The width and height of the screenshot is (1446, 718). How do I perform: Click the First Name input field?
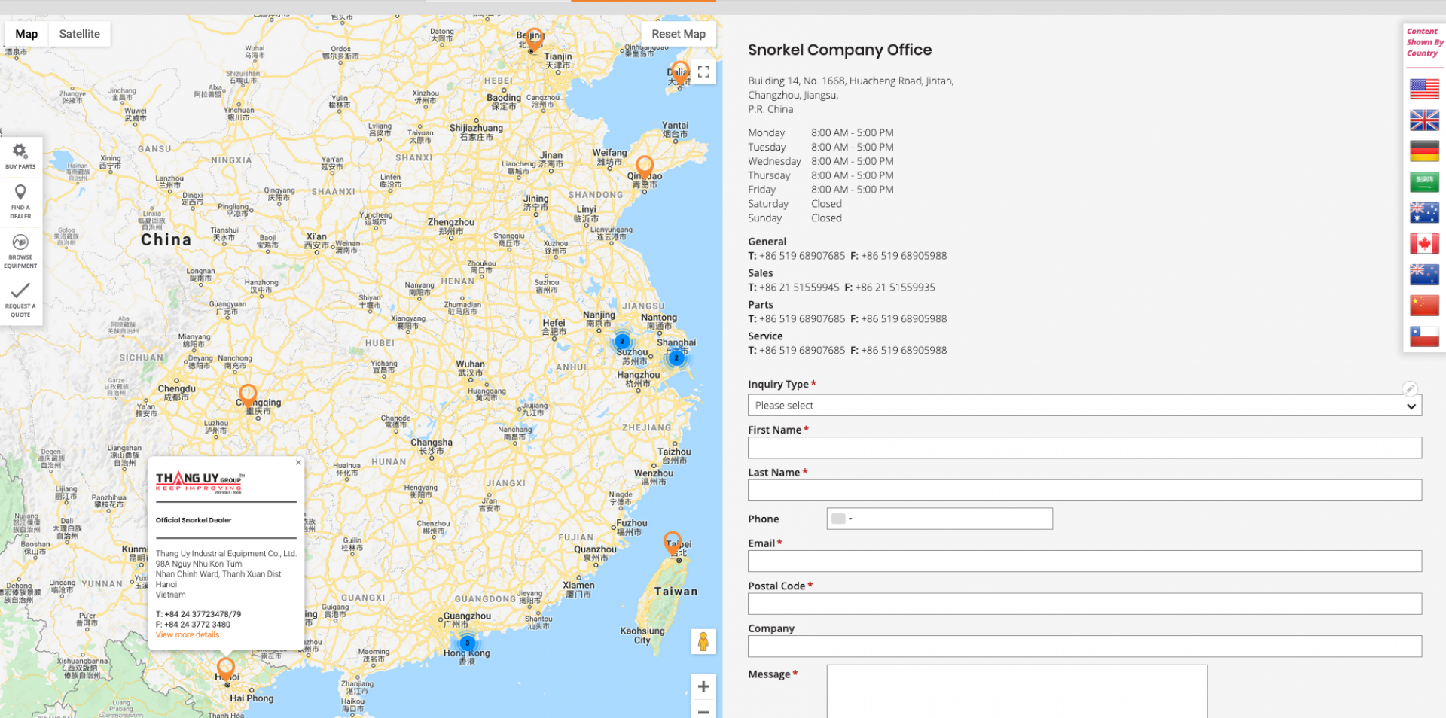[x=1084, y=448]
